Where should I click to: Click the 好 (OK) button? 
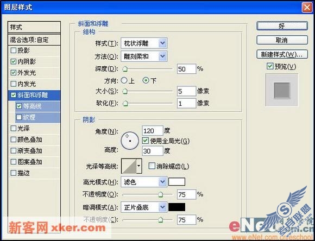(282, 26)
